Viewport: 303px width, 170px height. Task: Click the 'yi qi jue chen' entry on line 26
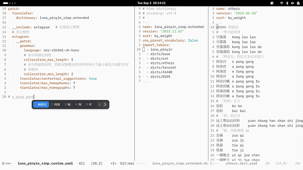[x=246, y=155]
